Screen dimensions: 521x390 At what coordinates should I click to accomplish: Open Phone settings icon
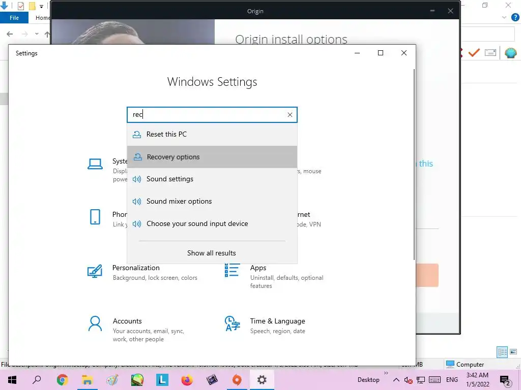pyautogui.click(x=95, y=217)
